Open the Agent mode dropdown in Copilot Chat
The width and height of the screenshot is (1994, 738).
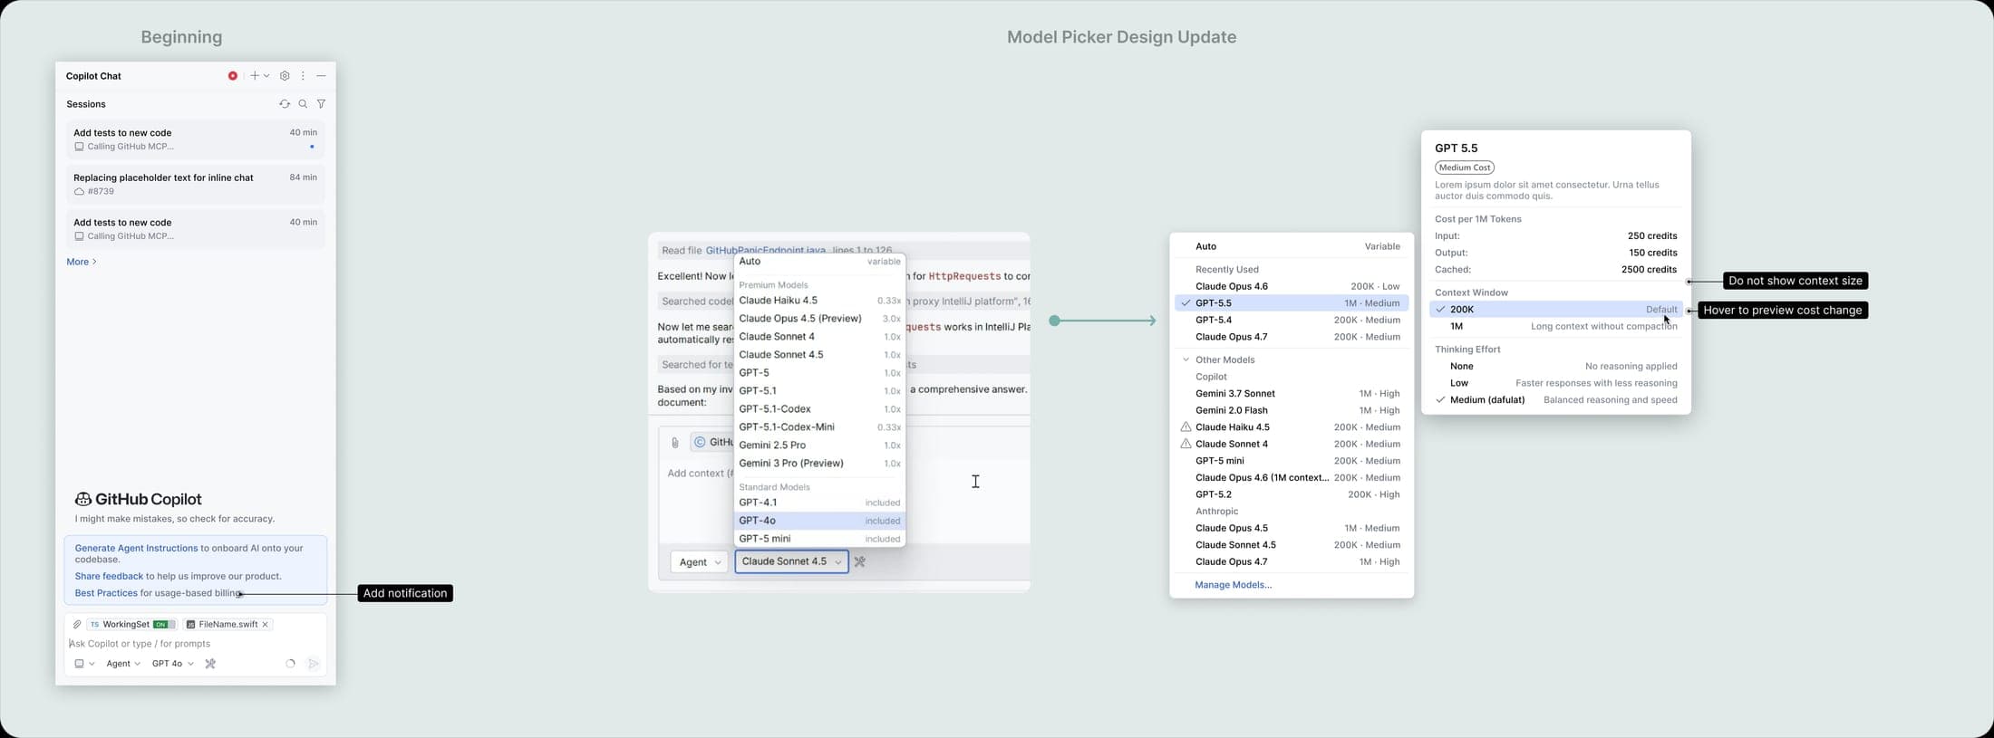coord(123,664)
